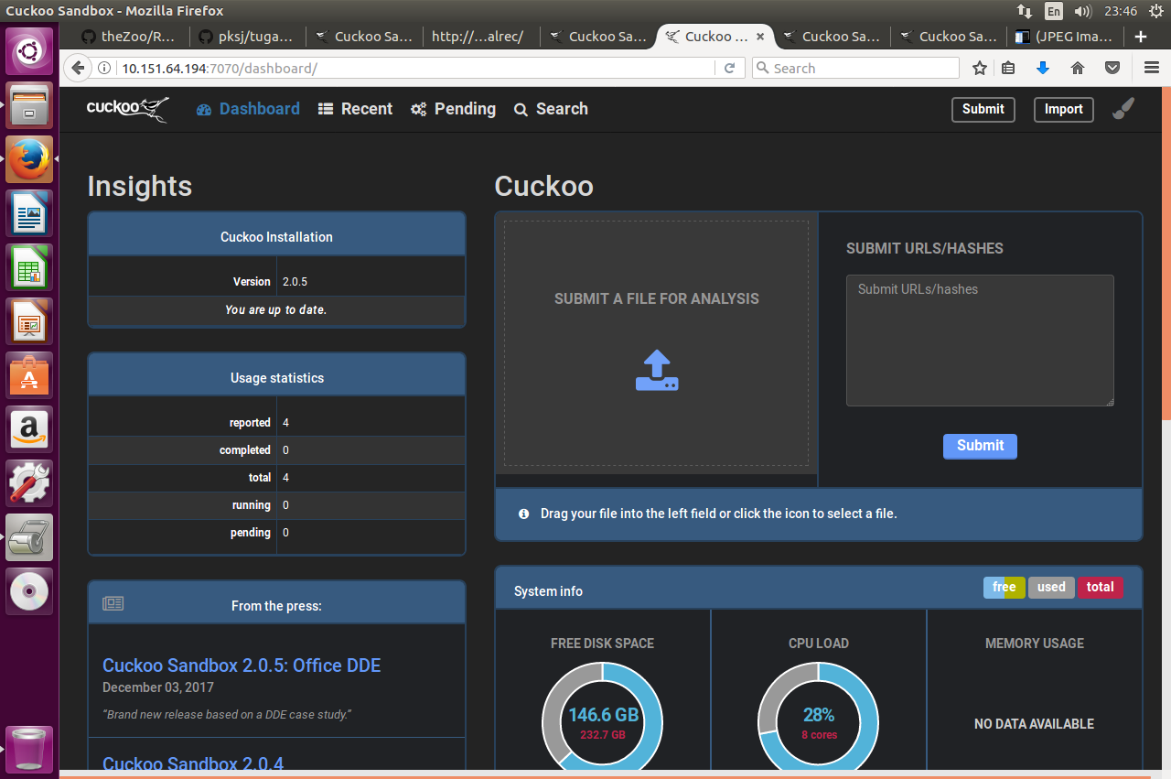
Task: Click the Cuckoo logo in navbar
Action: point(127,109)
